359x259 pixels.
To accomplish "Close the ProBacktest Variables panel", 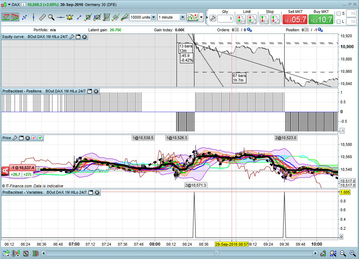I will point(97,193).
